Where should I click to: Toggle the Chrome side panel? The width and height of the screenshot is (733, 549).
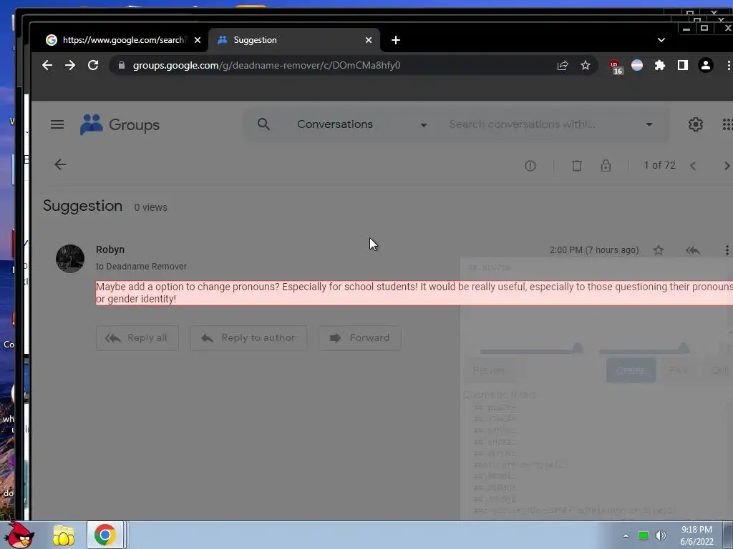coord(682,65)
